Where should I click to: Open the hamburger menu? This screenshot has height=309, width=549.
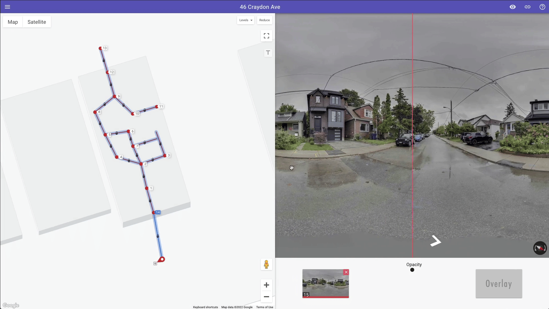[x=7, y=7]
